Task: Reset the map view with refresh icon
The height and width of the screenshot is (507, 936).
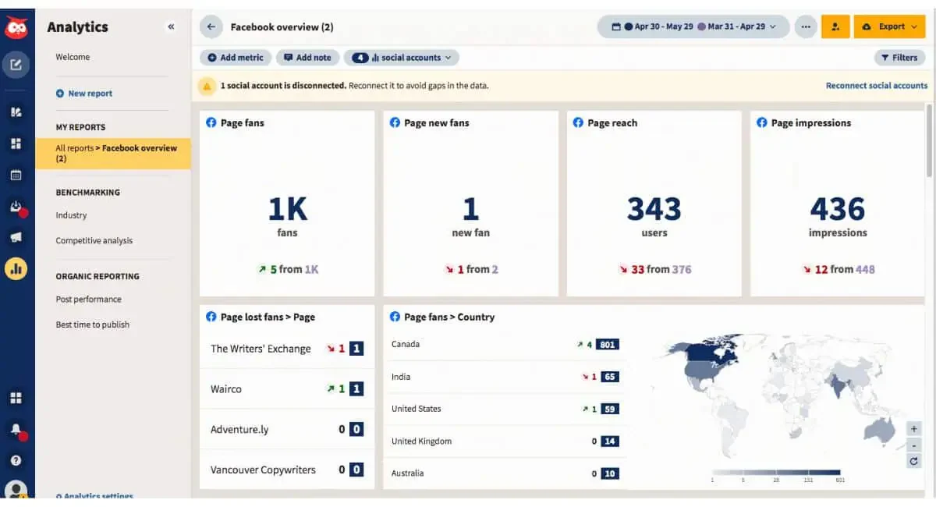Action: click(x=914, y=461)
